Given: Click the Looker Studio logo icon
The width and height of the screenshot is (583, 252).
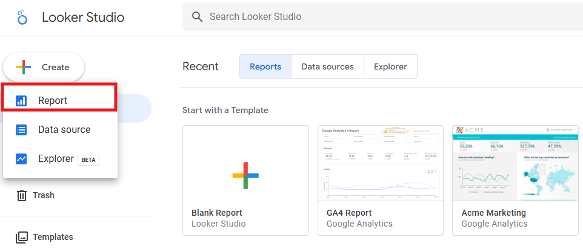Looking at the screenshot, I should tap(22, 17).
